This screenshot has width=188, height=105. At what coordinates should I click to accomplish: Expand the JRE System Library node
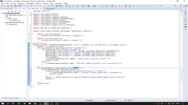[5, 15]
